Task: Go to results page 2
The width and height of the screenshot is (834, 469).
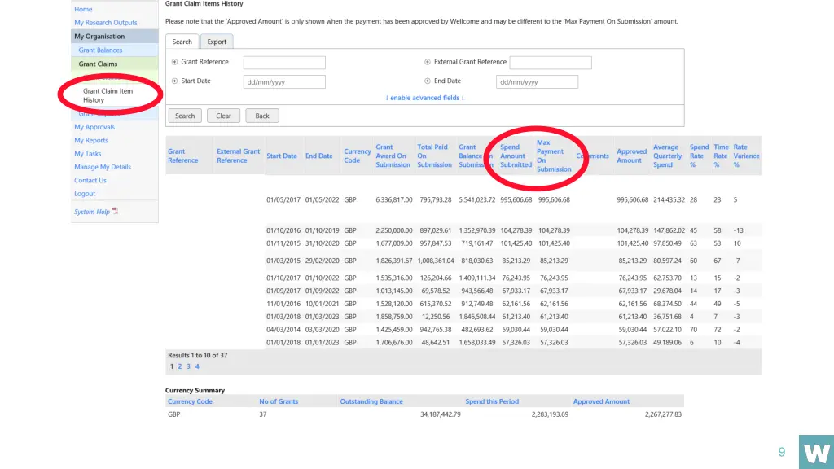Action: [180, 366]
